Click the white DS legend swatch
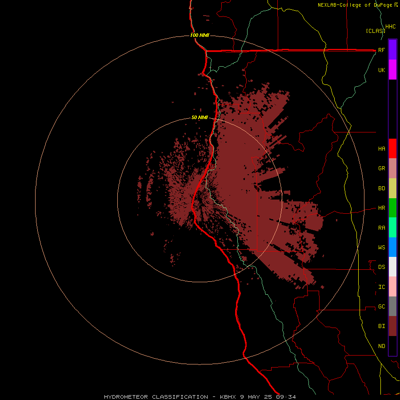 (x=392, y=267)
